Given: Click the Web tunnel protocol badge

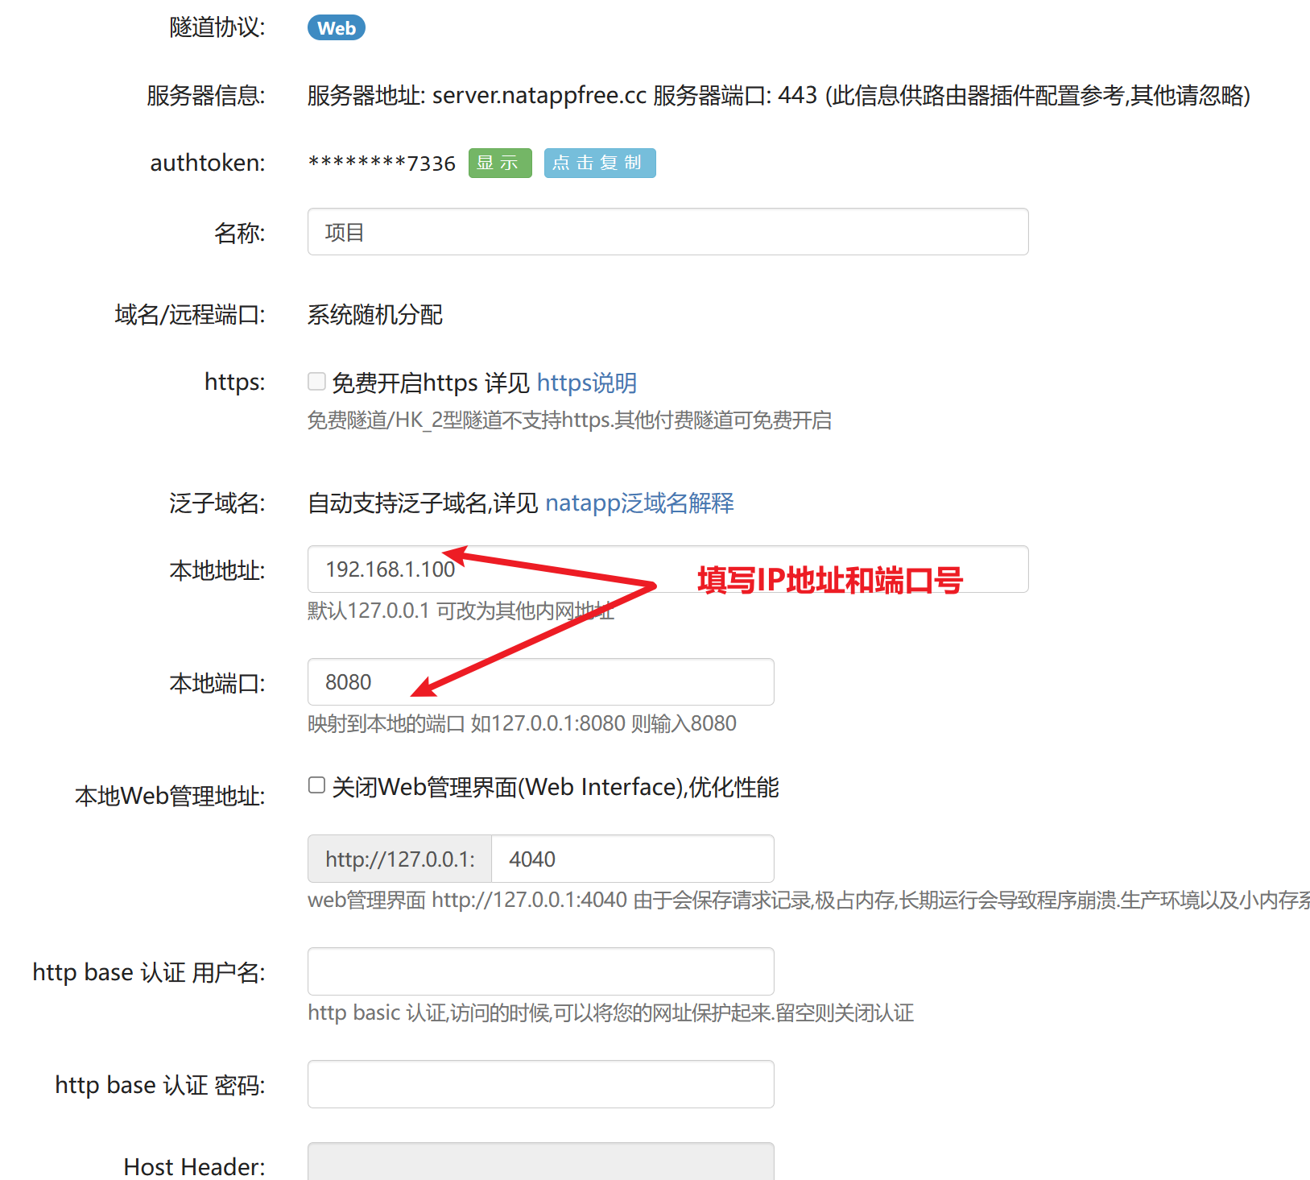Looking at the screenshot, I should 337,27.
